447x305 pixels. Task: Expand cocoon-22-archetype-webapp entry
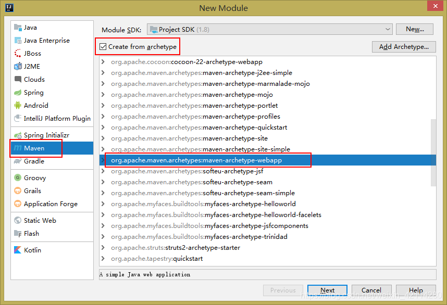[103, 62]
